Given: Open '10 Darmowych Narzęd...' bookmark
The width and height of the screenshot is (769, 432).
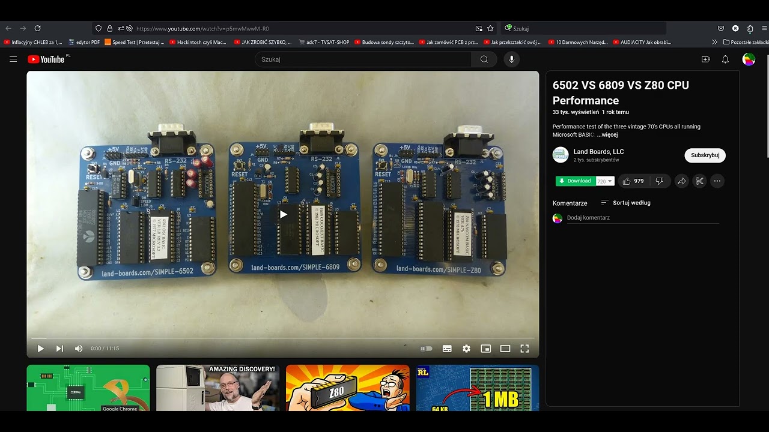Looking at the screenshot, I should 578,43.
